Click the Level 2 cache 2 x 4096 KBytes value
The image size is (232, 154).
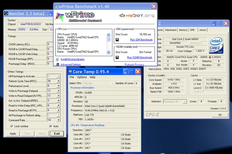click(214, 88)
